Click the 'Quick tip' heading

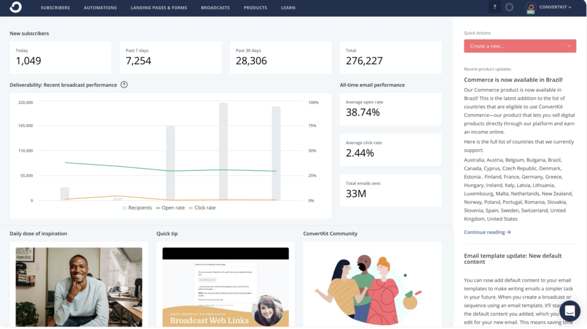(167, 233)
